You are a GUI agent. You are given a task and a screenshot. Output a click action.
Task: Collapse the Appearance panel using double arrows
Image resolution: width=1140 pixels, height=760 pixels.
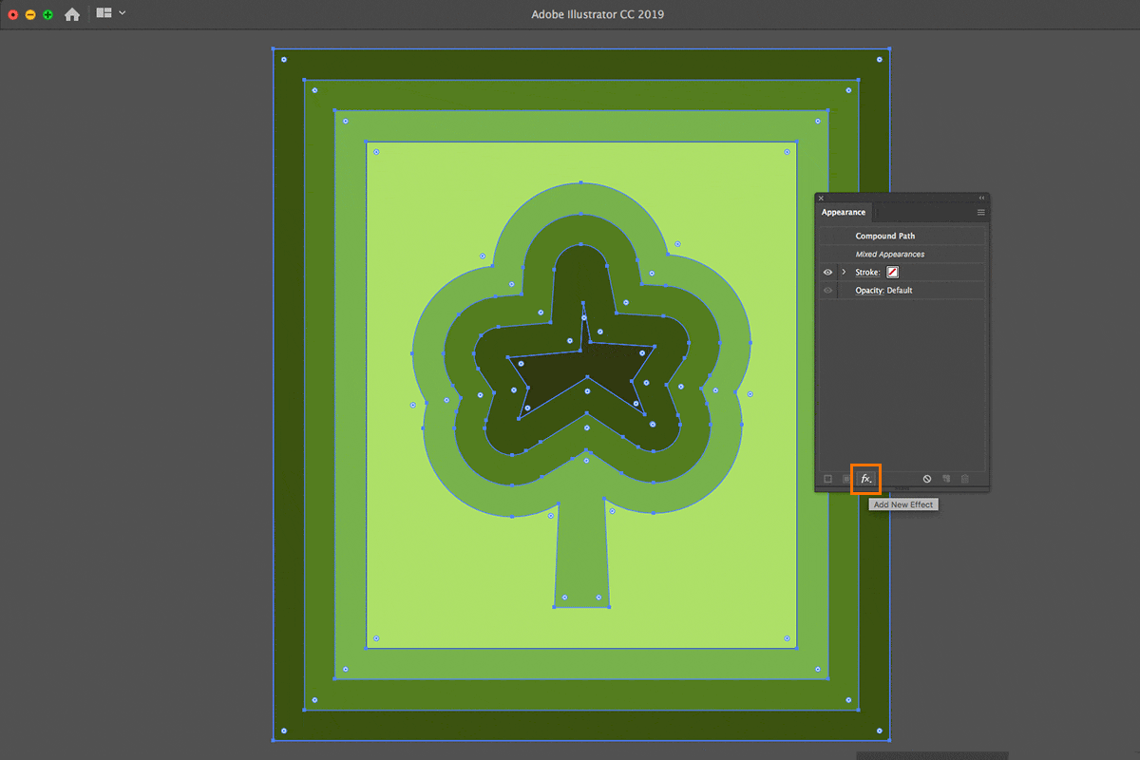[981, 198]
